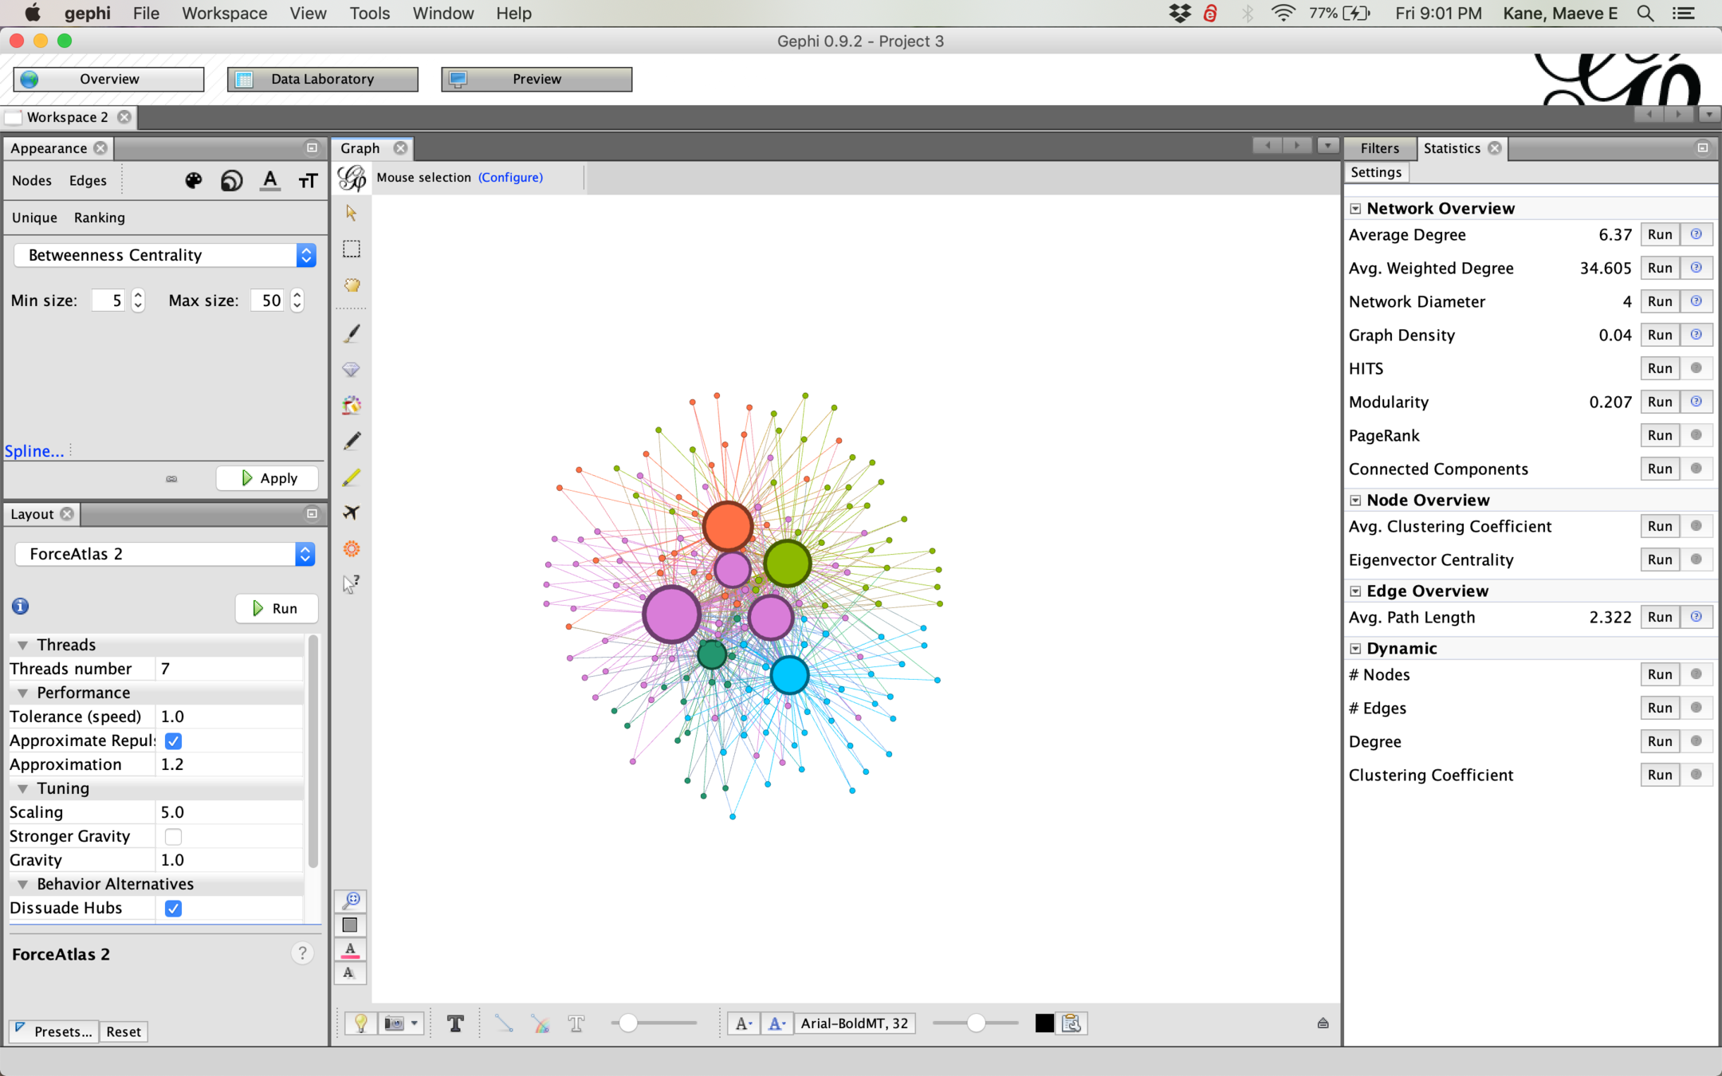This screenshot has height=1076, width=1722.
Task: Select the shortest path airplane tool
Action: tap(351, 512)
